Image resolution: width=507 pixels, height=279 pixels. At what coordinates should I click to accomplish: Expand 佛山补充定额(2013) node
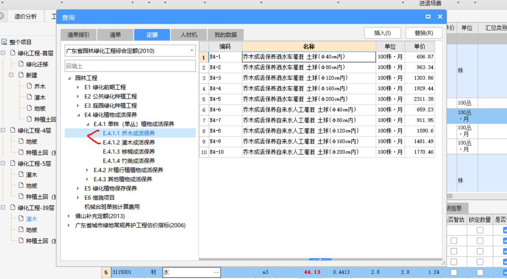pos(69,216)
